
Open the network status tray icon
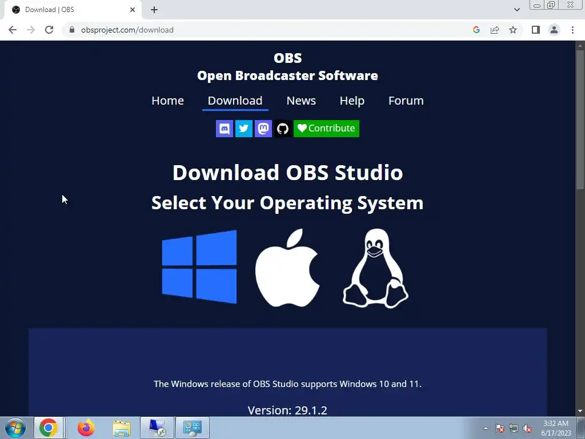point(514,428)
